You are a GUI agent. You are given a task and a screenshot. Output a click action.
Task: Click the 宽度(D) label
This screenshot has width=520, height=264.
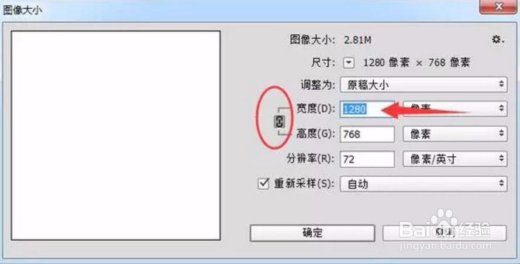[315, 109]
